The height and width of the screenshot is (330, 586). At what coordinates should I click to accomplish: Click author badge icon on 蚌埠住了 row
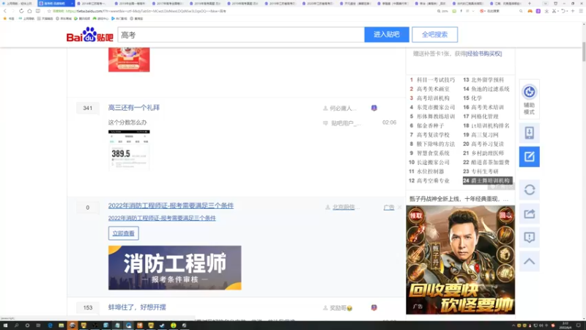[374, 307]
